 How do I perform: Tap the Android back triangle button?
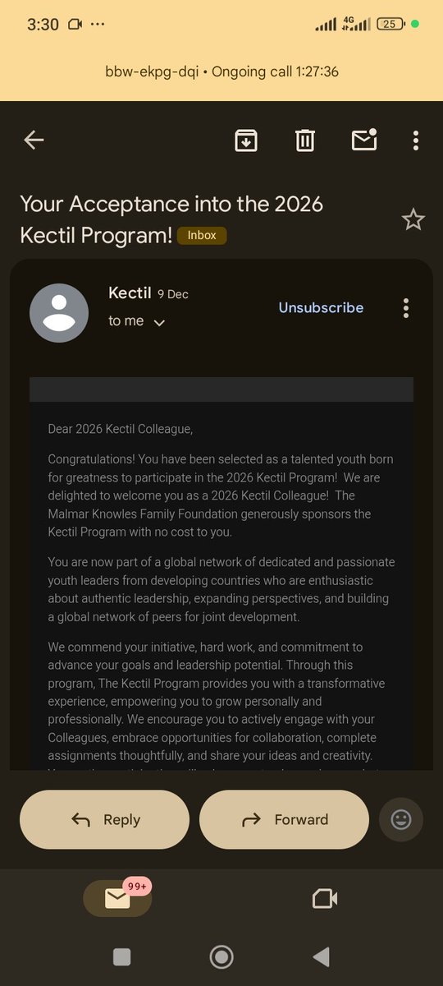point(322,956)
